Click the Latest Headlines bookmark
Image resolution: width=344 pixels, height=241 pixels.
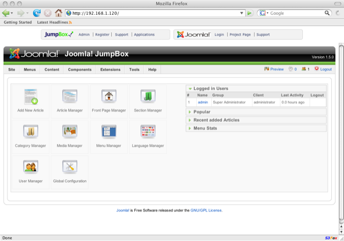pyautogui.click(x=52, y=22)
